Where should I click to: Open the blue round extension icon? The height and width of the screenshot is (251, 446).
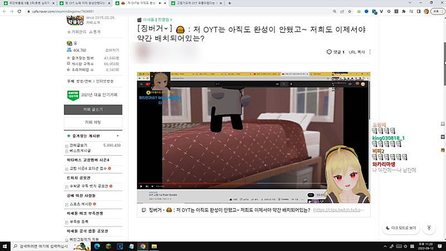366,11
